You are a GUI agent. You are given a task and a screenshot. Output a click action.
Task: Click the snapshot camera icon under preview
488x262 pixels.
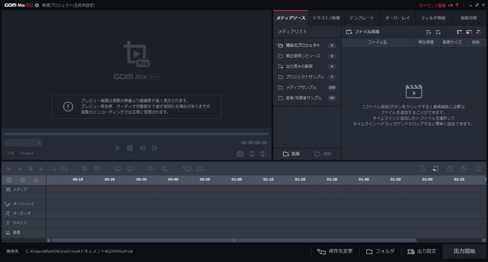pos(240,154)
